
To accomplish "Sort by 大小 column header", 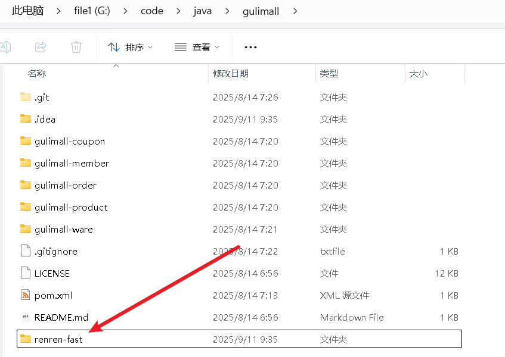I will (x=419, y=74).
